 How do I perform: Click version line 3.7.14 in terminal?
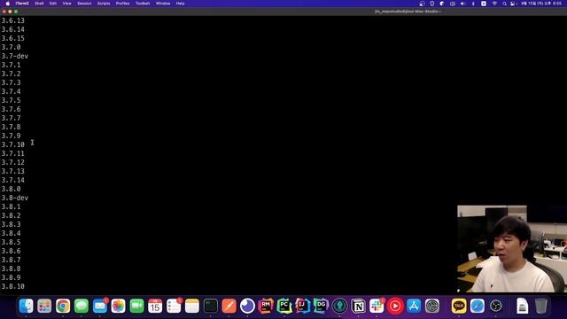coord(13,180)
